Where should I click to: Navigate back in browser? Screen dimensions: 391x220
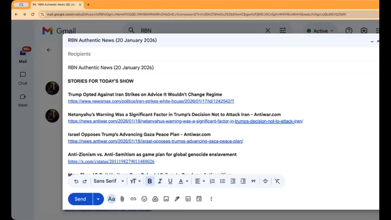[x=16, y=14]
